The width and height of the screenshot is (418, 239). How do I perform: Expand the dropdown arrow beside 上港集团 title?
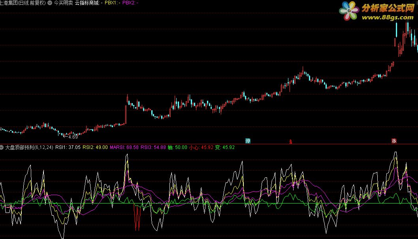click(x=49, y=3)
